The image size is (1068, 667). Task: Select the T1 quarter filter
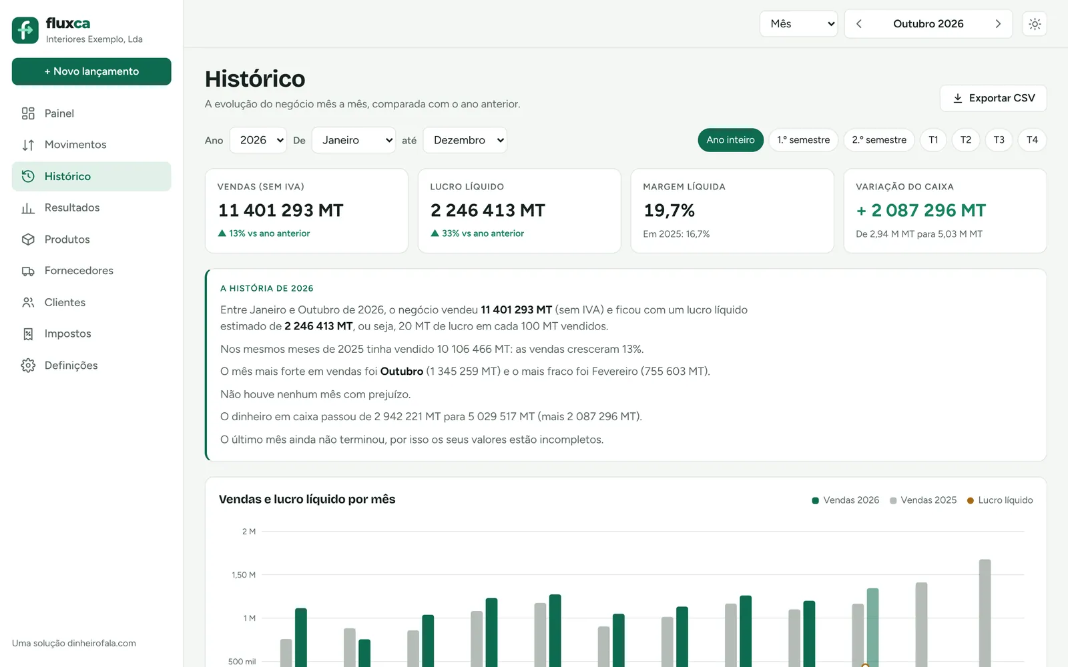(933, 140)
